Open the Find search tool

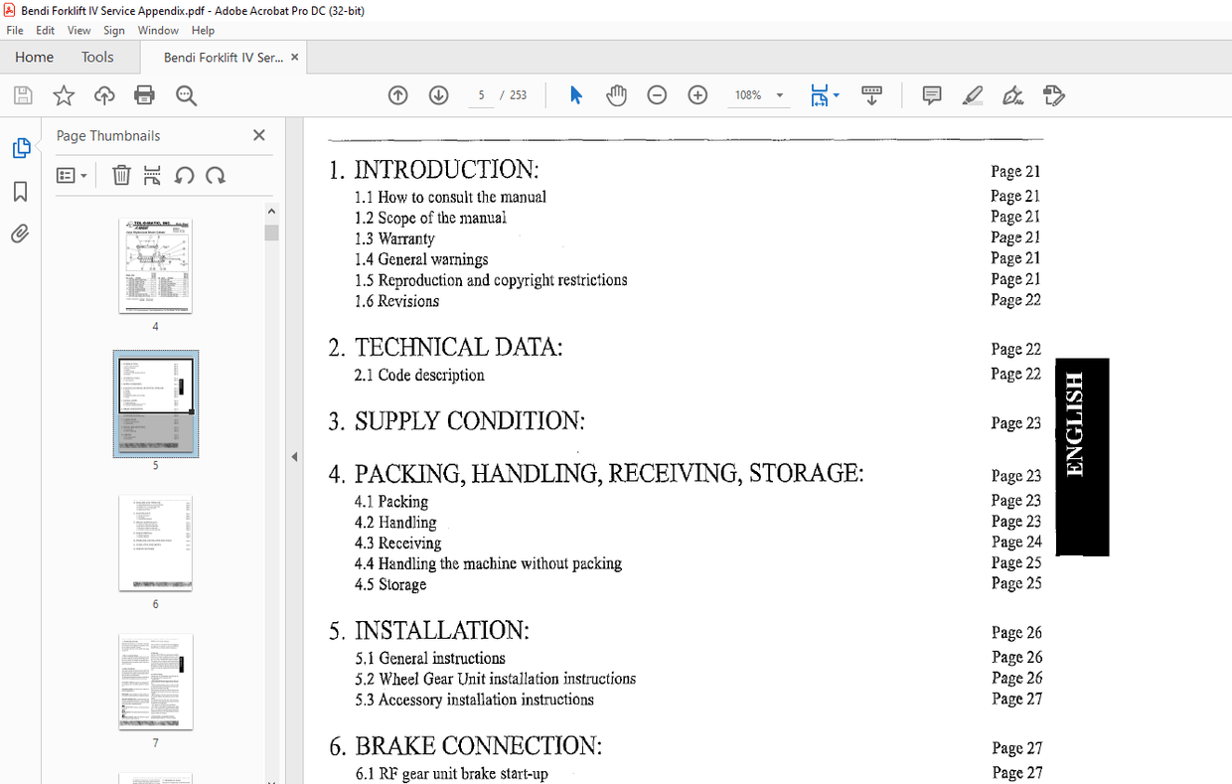pos(185,94)
